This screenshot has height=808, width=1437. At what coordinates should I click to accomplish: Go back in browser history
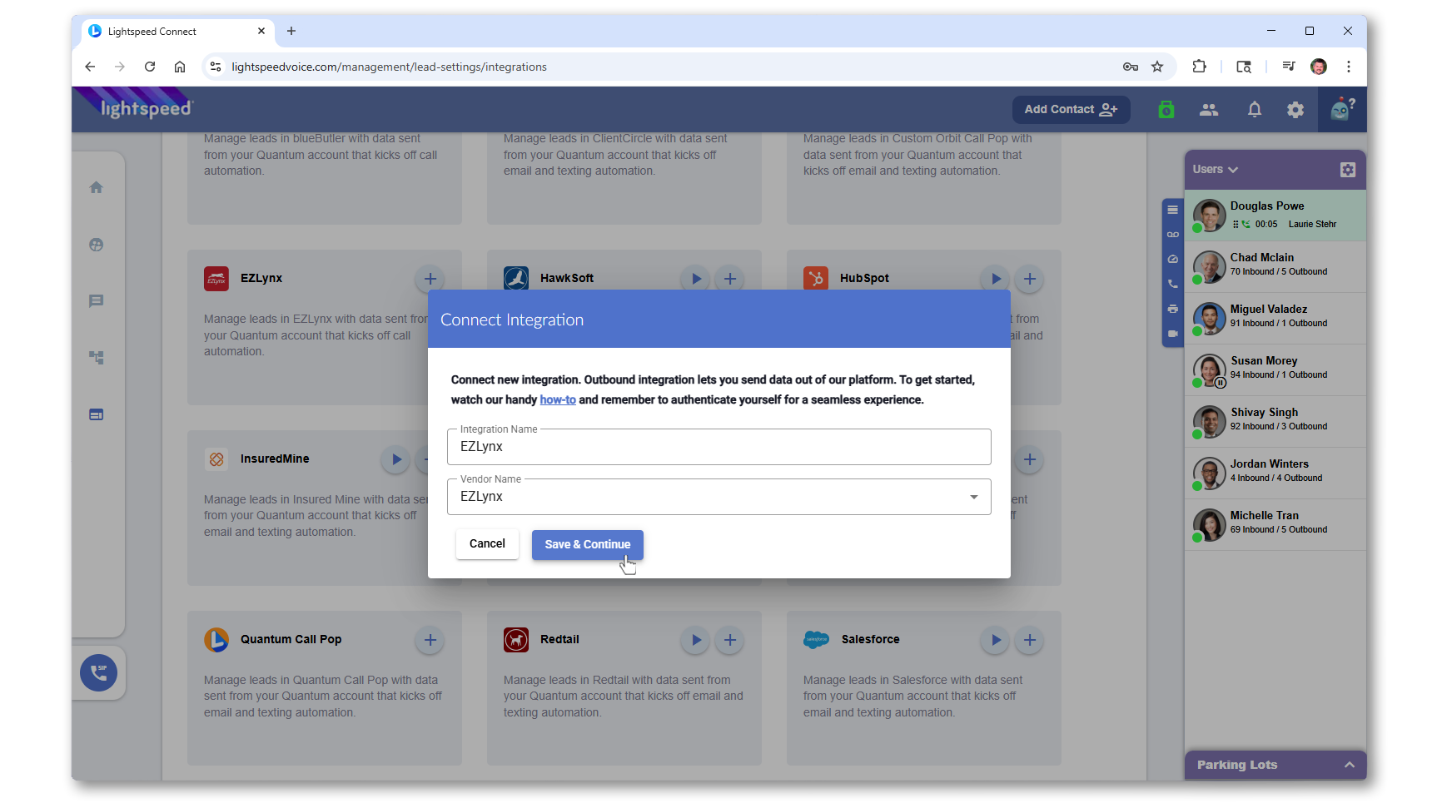pyautogui.click(x=90, y=67)
